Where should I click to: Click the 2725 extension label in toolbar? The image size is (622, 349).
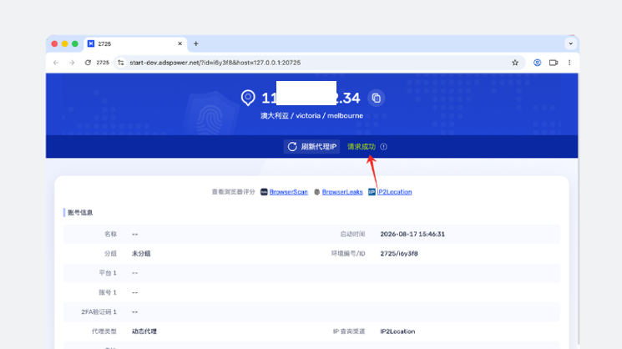point(103,63)
